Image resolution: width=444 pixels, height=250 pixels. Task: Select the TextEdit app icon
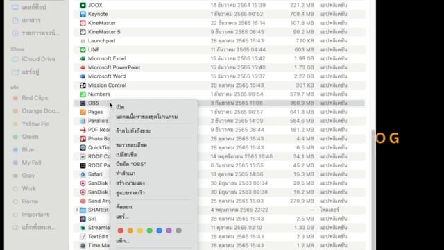[83, 237]
